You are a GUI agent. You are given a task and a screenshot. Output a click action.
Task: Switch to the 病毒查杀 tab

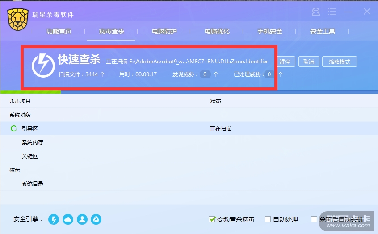(112, 31)
